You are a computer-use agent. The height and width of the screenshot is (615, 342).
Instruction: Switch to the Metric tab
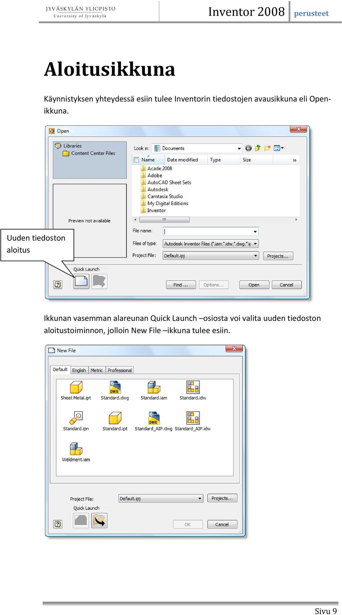pyautogui.click(x=97, y=370)
